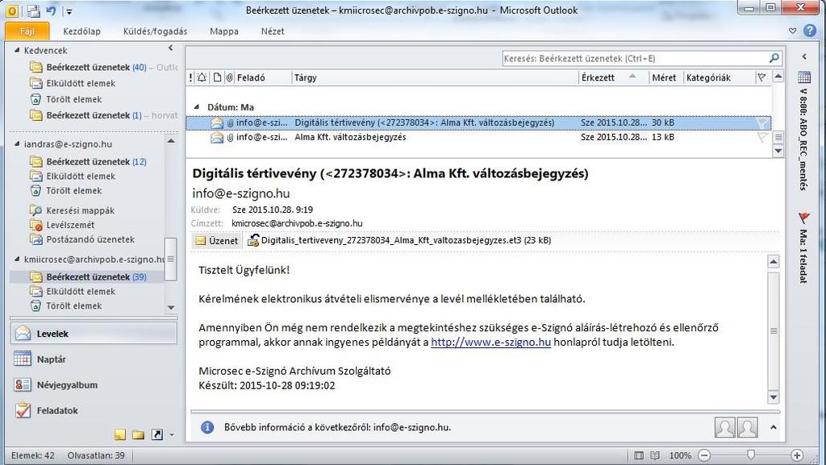Sort by attachment paperclip column header
826x465 pixels.
click(230, 77)
